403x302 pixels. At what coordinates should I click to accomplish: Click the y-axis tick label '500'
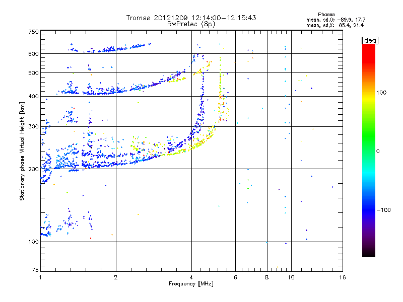point(33,73)
